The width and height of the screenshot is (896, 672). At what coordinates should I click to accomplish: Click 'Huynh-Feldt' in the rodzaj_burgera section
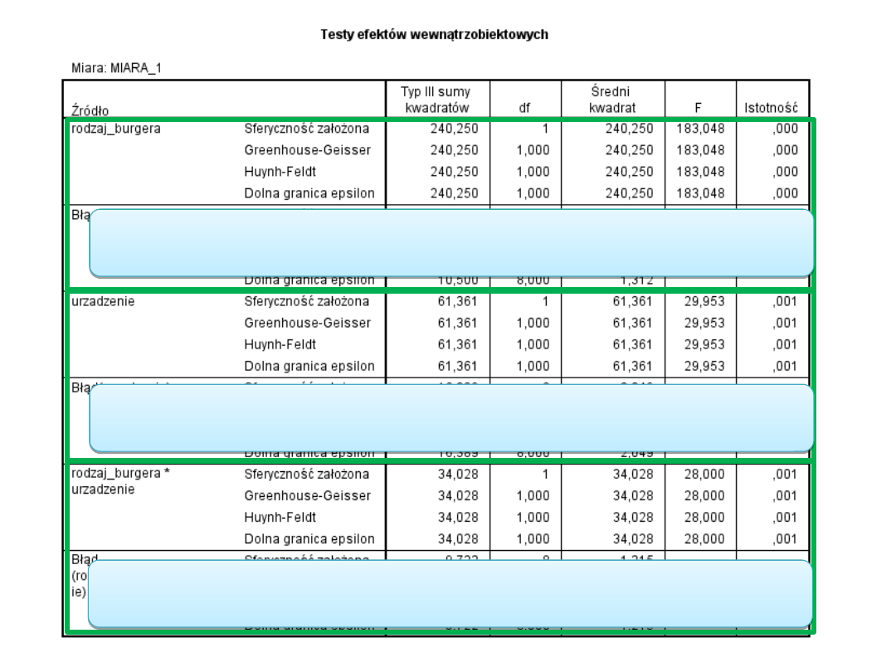[x=280, y=172]
